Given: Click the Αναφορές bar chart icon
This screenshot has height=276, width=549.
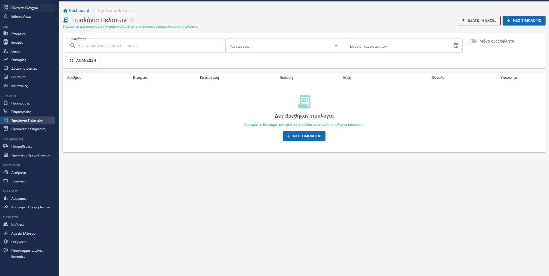Looking at the screenshot, I should (6, 198).
